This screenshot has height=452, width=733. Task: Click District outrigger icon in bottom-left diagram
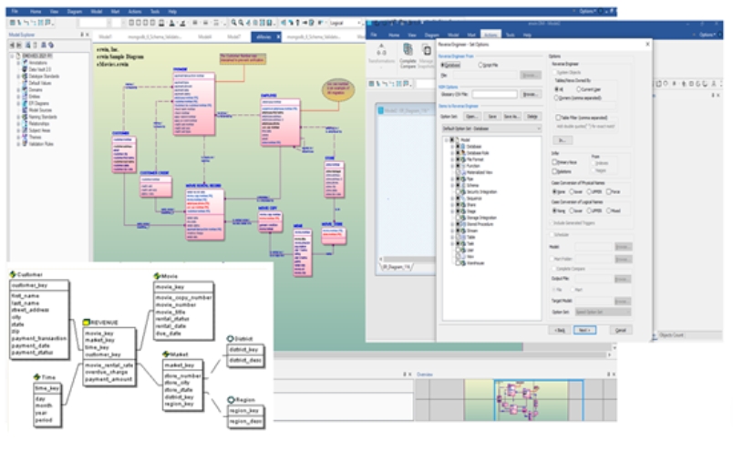(230, 338)
